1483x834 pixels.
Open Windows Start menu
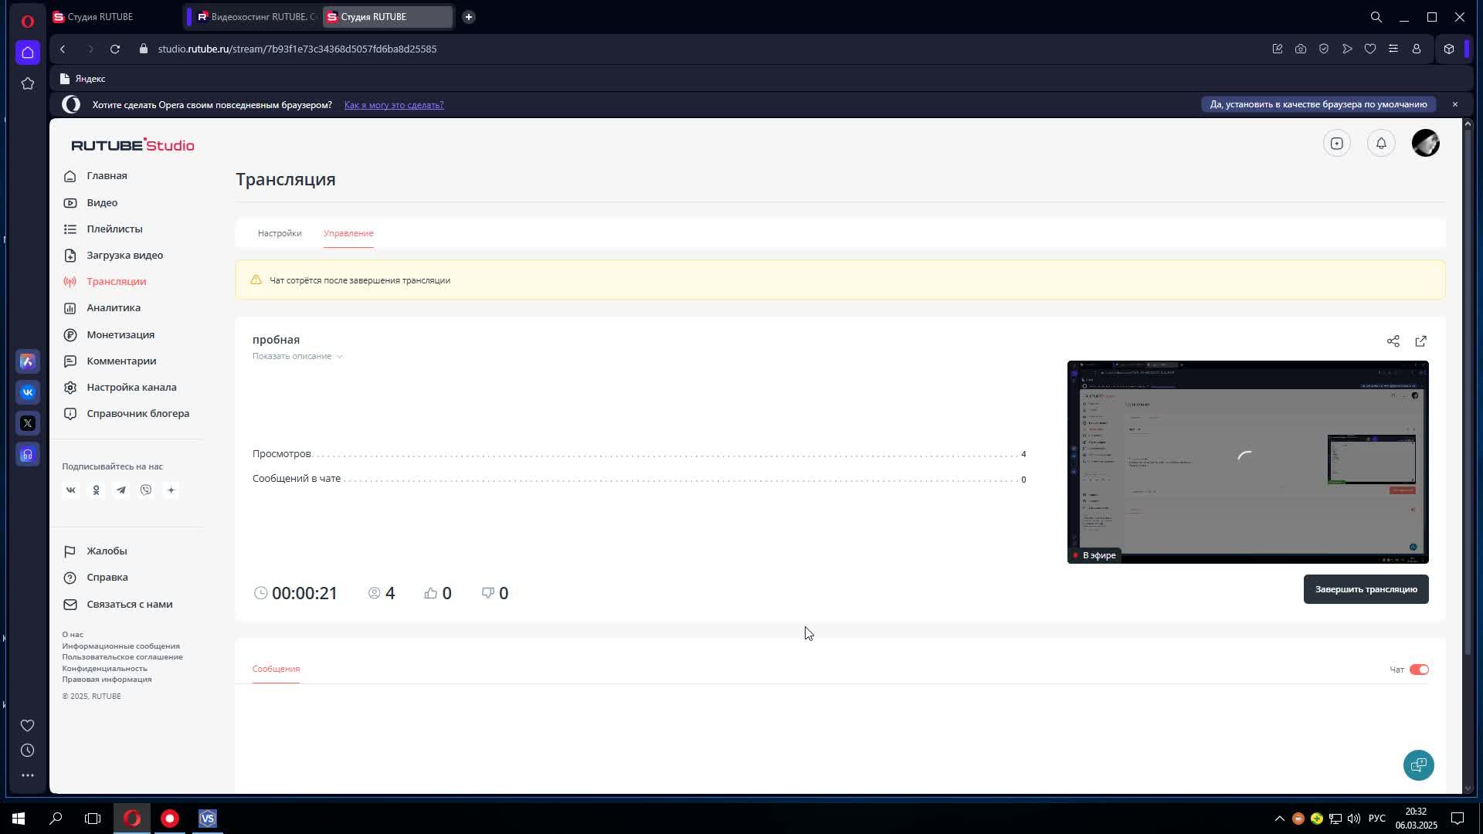pyautogui.click(x=19, y=819)
